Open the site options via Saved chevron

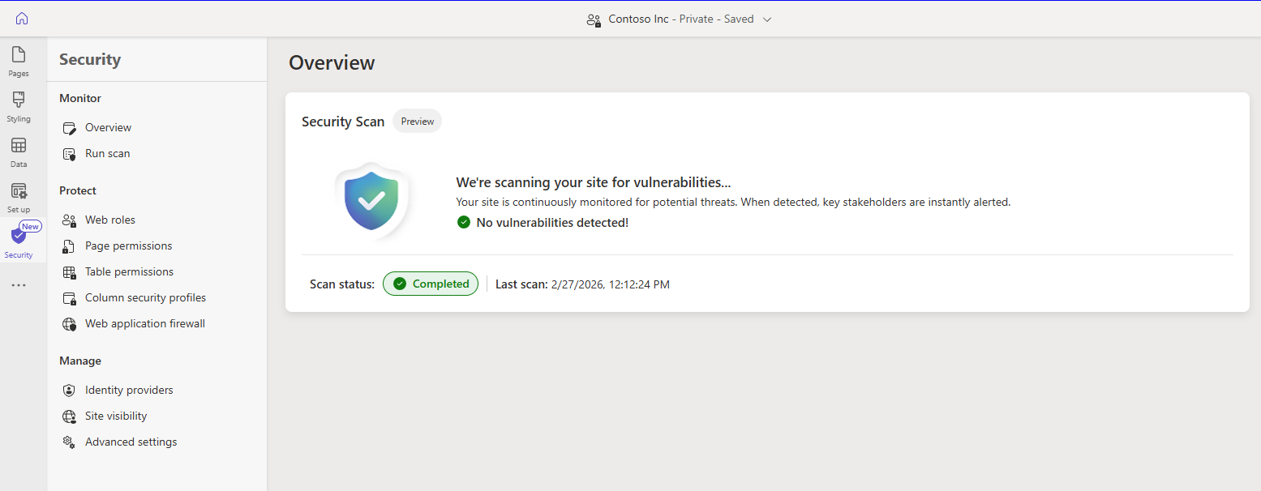click(767, 19)
